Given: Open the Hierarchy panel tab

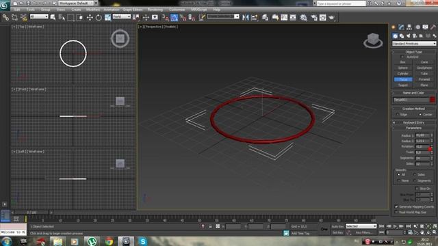Looking at the screenshot, I should [x=409, y=27].
